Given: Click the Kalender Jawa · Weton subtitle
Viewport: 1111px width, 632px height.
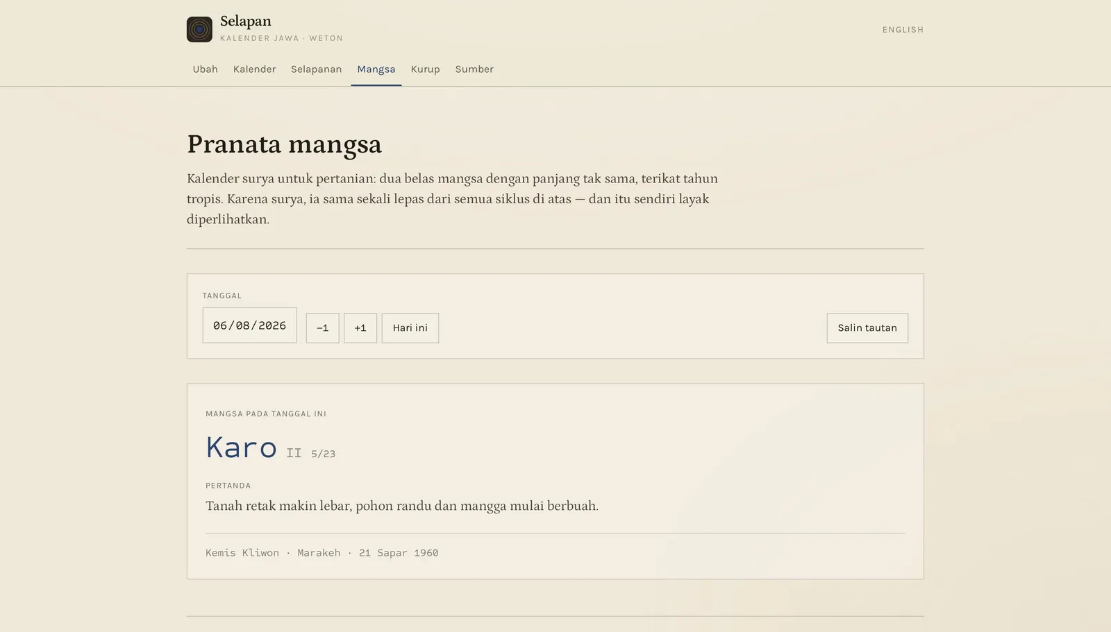Looking at the screenshot, I should tap(281, 38).
